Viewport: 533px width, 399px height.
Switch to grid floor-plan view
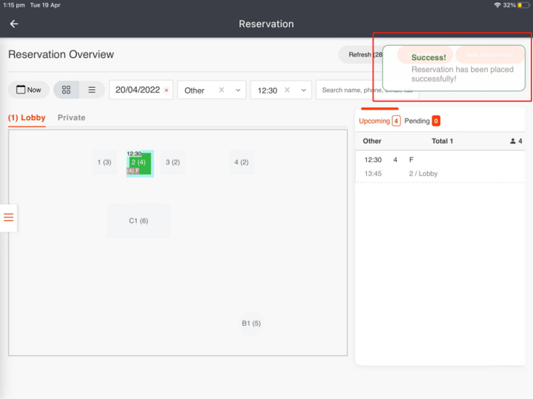coord(66,90)
